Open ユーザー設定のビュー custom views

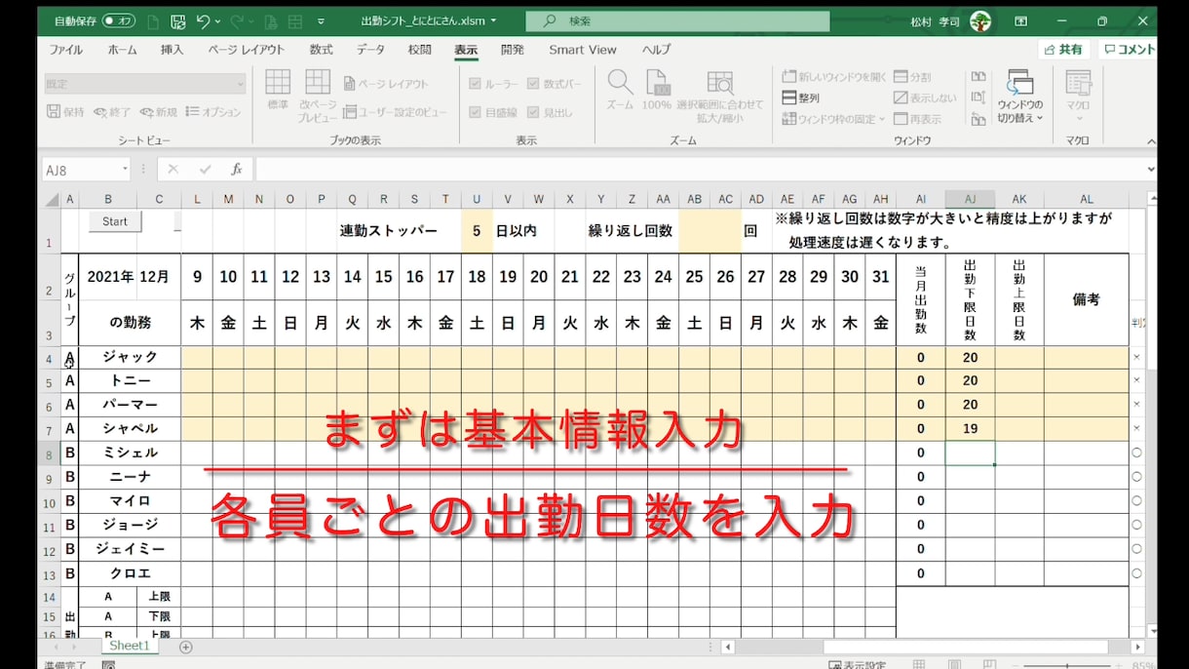395,112
